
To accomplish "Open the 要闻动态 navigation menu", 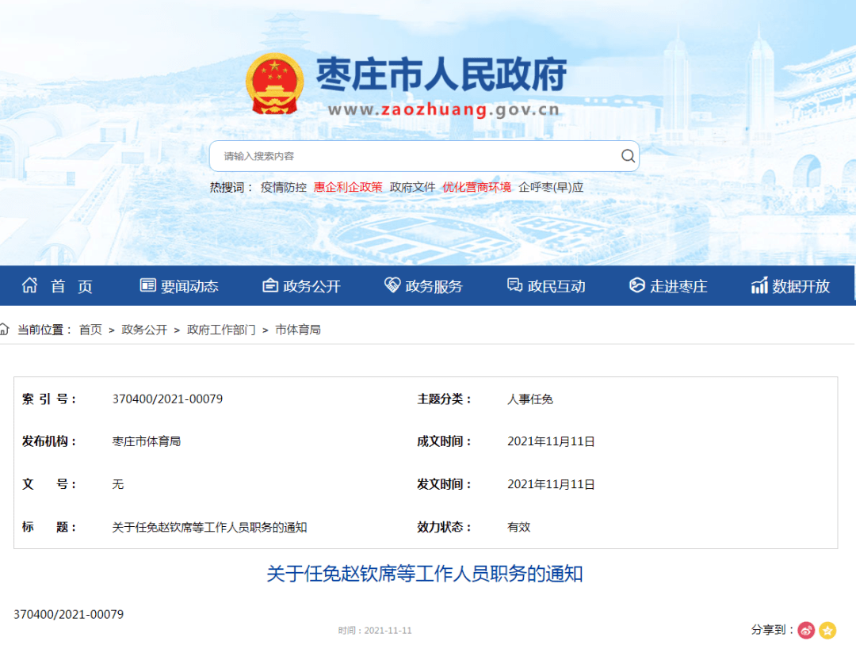I will (179, 285).
